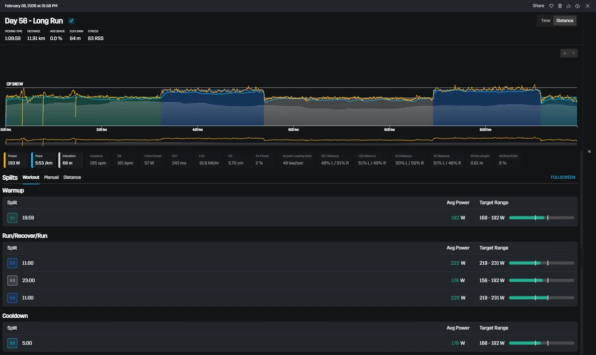Open the chart layers list icon
Screen dimensions: 596x355
(573, 53)
